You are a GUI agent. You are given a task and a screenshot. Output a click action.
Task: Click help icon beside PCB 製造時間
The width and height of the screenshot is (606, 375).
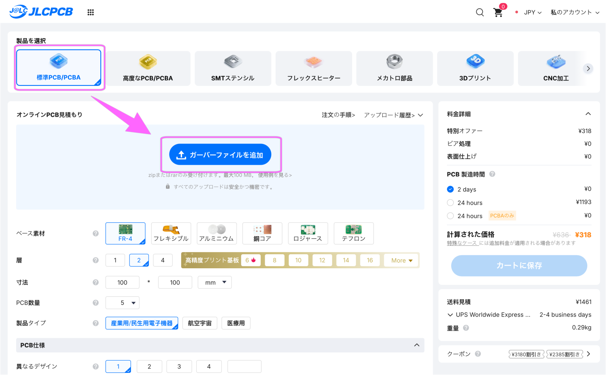click(x=492, y=174)
